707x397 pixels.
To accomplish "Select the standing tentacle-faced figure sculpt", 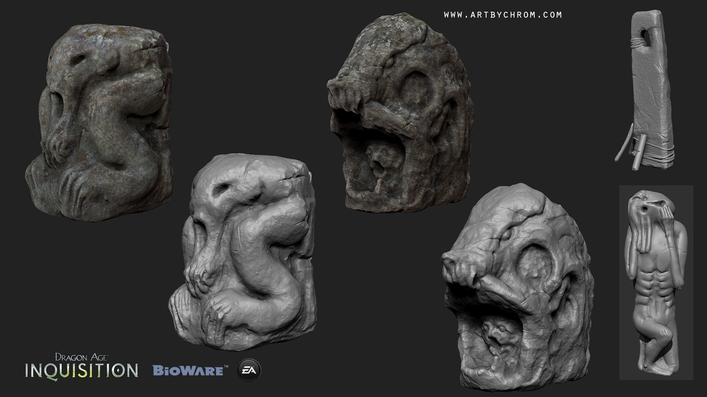I will pyautogui.click(x=656, y=282).
